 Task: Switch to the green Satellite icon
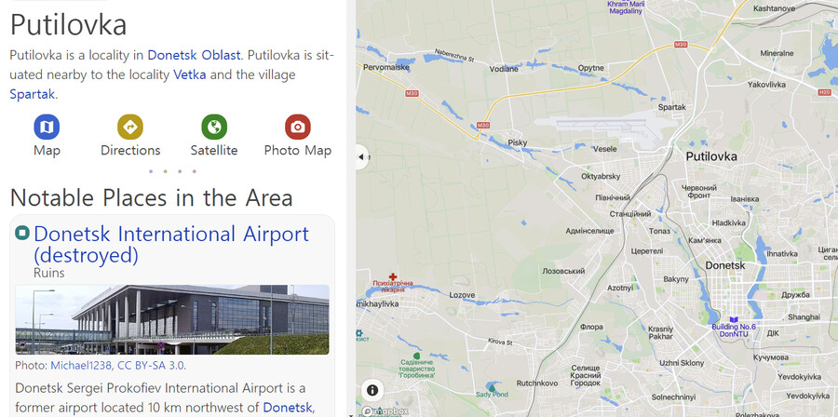pyautogui.click(x=214, y=128)
